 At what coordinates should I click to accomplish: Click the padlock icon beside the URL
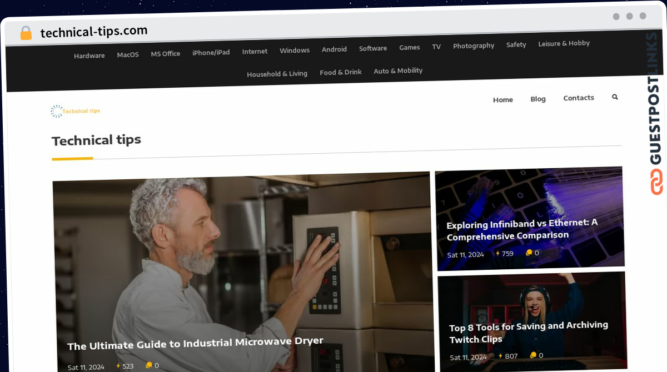point(26,33)
